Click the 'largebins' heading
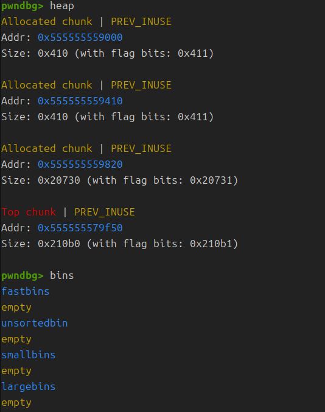 tap(29, 386)
